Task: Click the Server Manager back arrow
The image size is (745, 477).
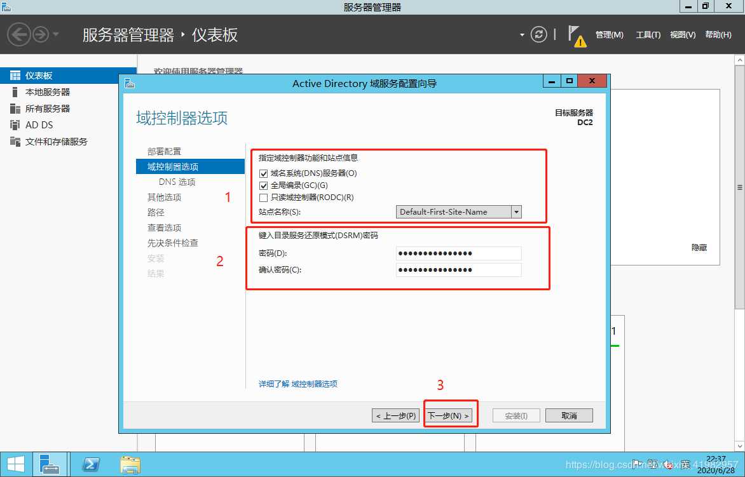Action: coord(20,35)
